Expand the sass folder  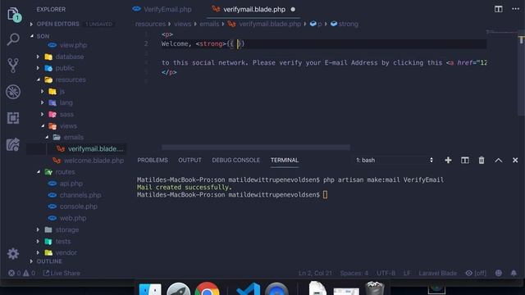click(42, 115)
